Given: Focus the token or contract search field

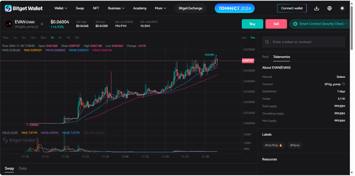Looking at the screenshot, I should (x=304, y=42).
